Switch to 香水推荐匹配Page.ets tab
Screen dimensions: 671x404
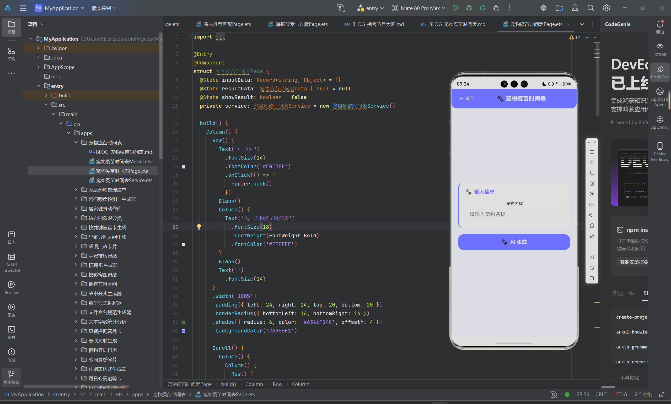coord(223,24)
